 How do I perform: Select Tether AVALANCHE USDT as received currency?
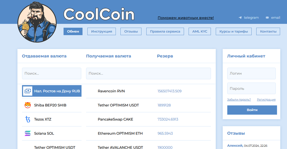pyautogui.click(x=120, y=147)
